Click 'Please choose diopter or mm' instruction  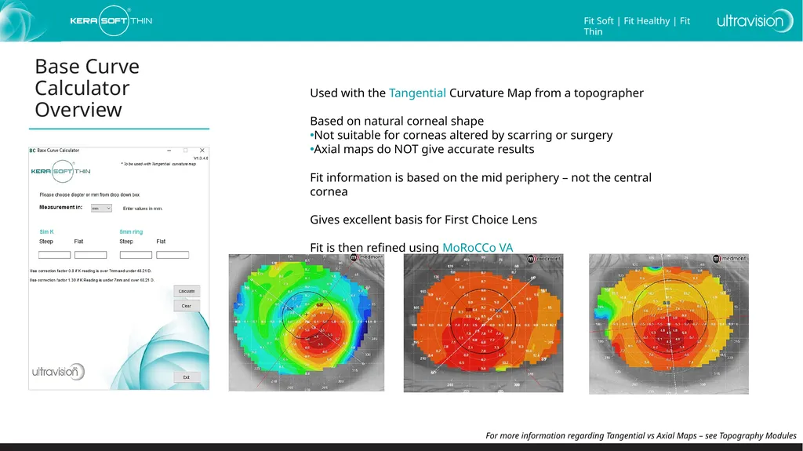click(x=89, y=195)
